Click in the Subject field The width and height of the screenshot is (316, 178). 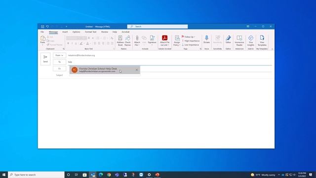pyautogui.click(x=169, y=75)
